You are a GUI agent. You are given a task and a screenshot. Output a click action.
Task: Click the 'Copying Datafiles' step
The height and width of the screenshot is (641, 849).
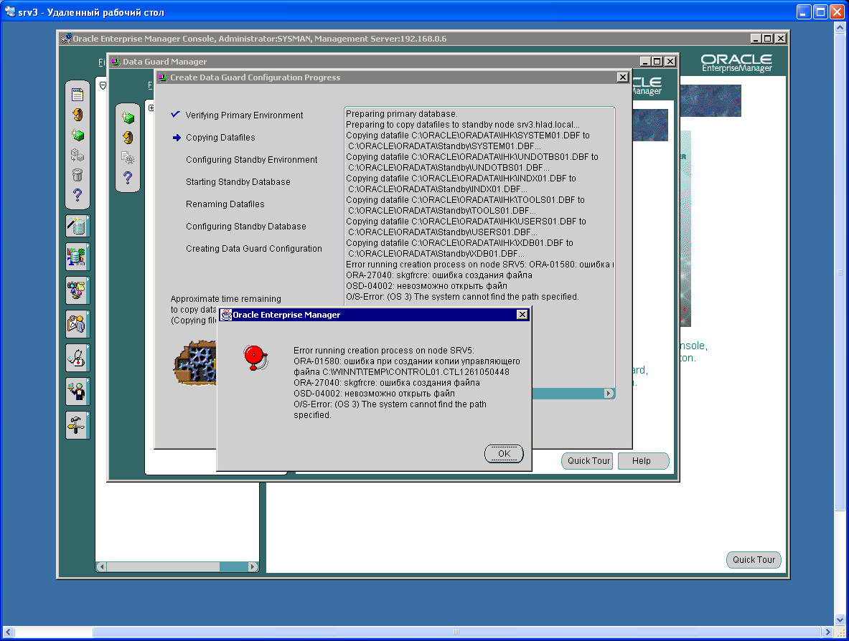[220, 138]
